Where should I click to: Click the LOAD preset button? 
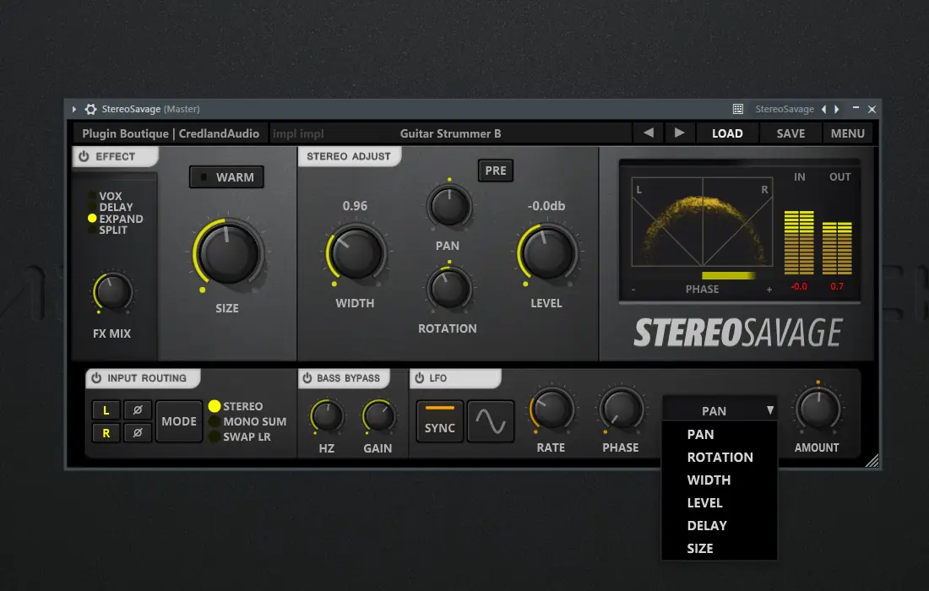click(727, 133)
